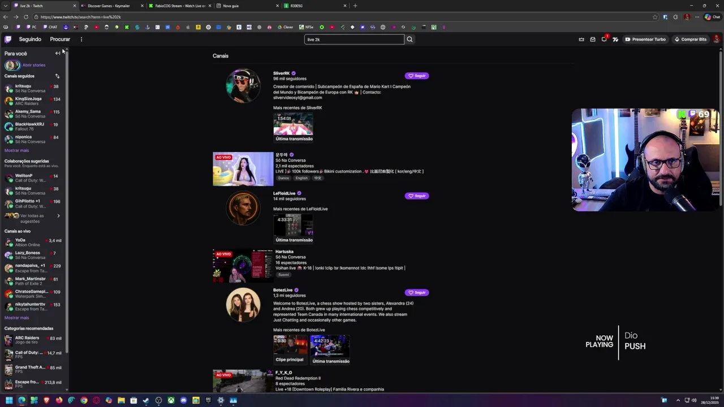Open the Copilot Chat button
The height and width of the screenshot is (407, 724).
click(x=712, y=17)
